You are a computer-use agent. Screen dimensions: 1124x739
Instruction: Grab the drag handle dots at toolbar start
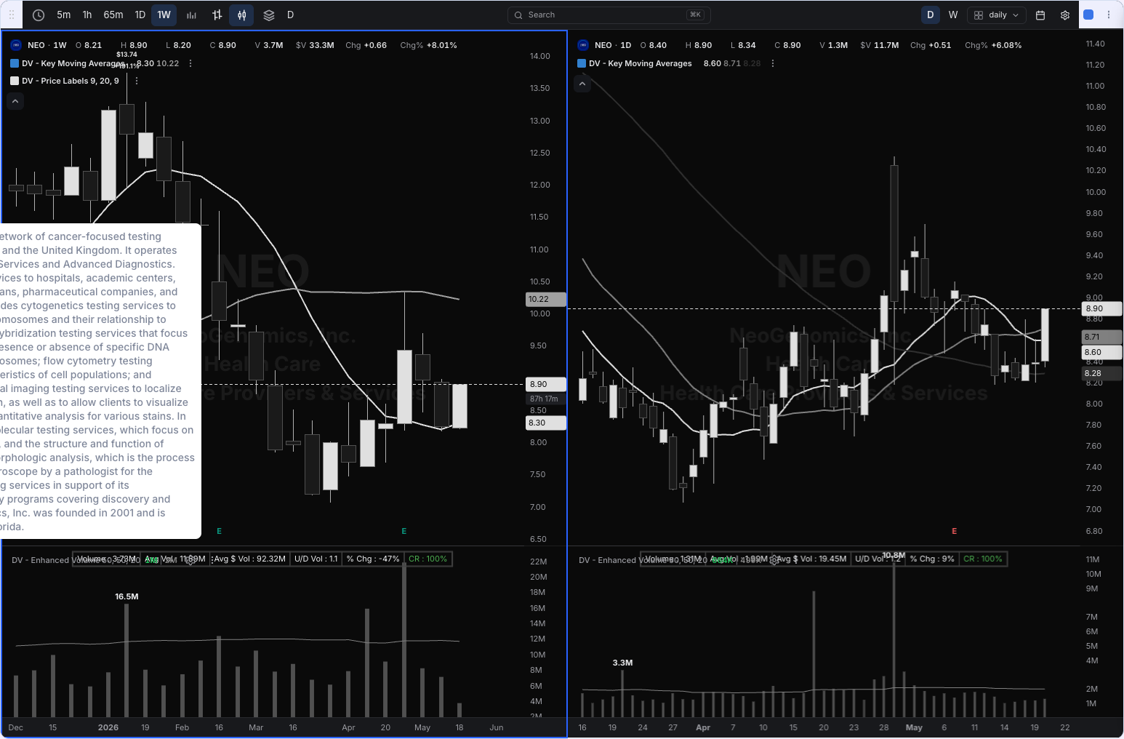click(x=12, y=15)
